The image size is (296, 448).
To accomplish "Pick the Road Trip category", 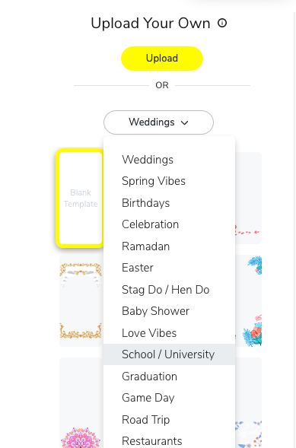I will 169,420.
